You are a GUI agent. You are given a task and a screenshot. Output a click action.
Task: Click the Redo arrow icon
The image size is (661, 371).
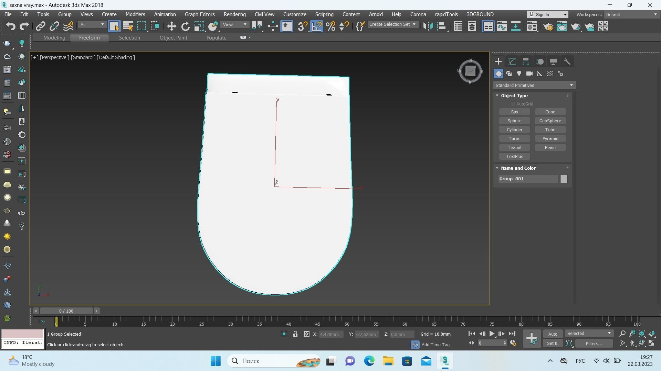pyautogui.click(x=24, y=26)
